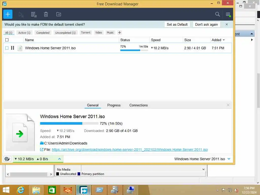260x195 pixels.
Task: Click the external link icon beside File
Action: (x=42, y=150)
